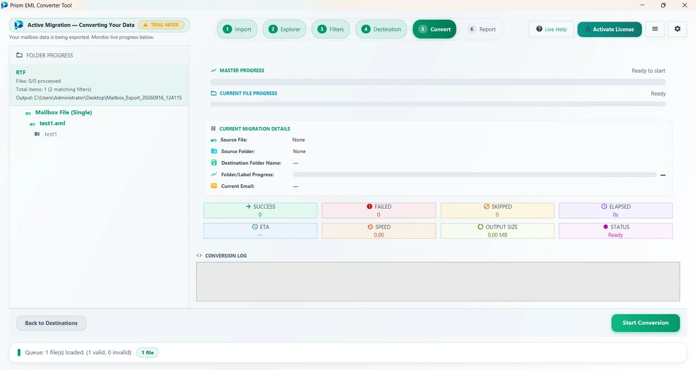Click the Skipped circle-slash icon
This screenshot has height=370, width=696.
point(487,206)
